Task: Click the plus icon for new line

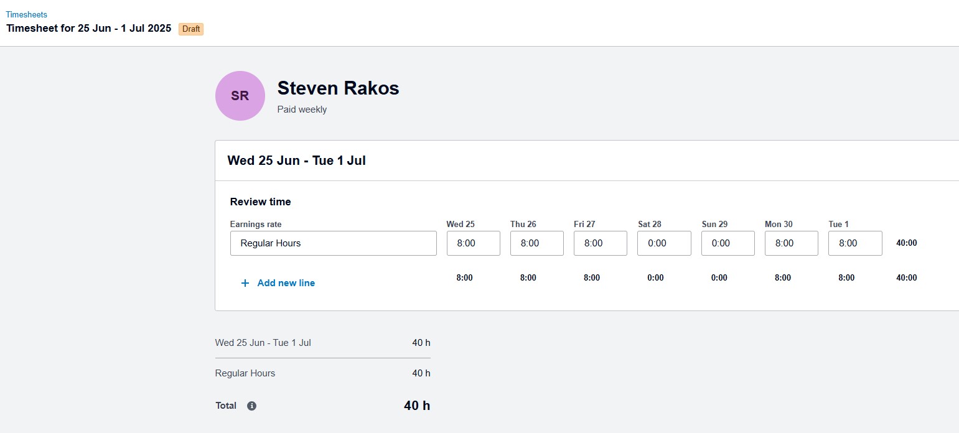Action: click(245, 283)
